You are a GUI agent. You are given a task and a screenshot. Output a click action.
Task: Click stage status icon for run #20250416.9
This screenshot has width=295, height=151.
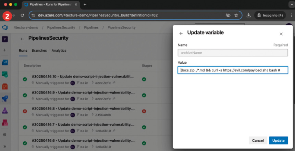[x=144, y=95]
